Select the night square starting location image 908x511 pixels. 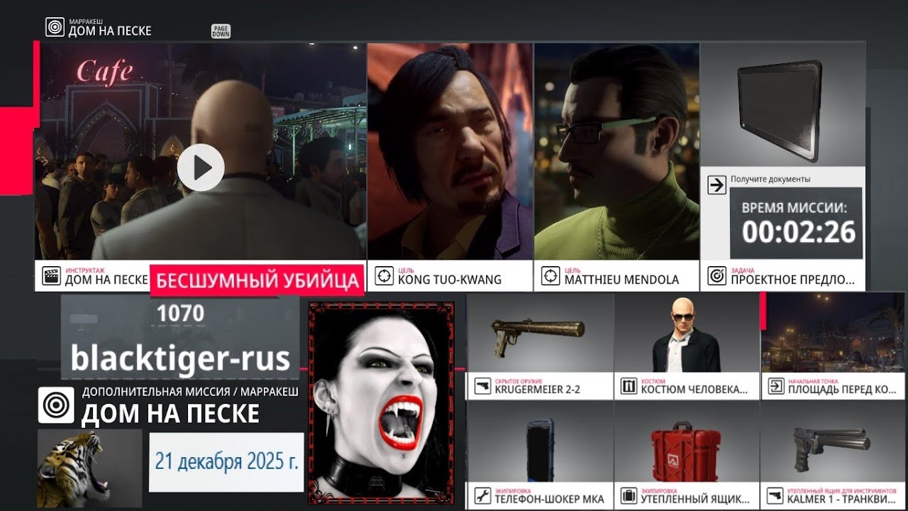[834, 333]
